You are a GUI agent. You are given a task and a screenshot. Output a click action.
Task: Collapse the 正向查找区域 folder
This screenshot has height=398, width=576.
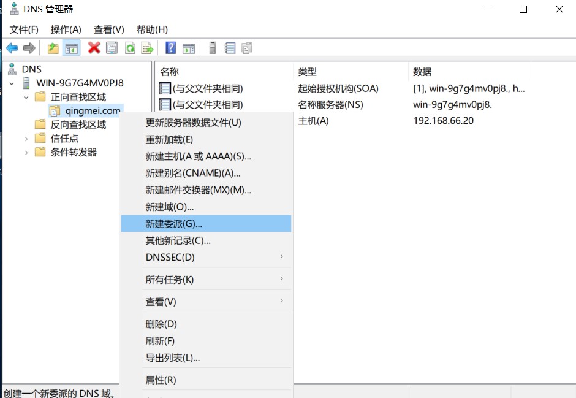26,98
